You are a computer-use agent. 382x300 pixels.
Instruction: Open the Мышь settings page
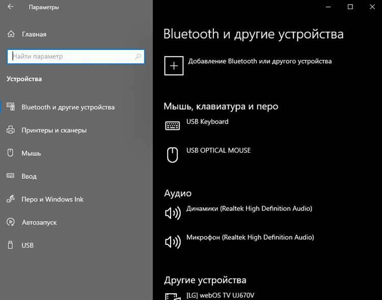coord(31,153)
